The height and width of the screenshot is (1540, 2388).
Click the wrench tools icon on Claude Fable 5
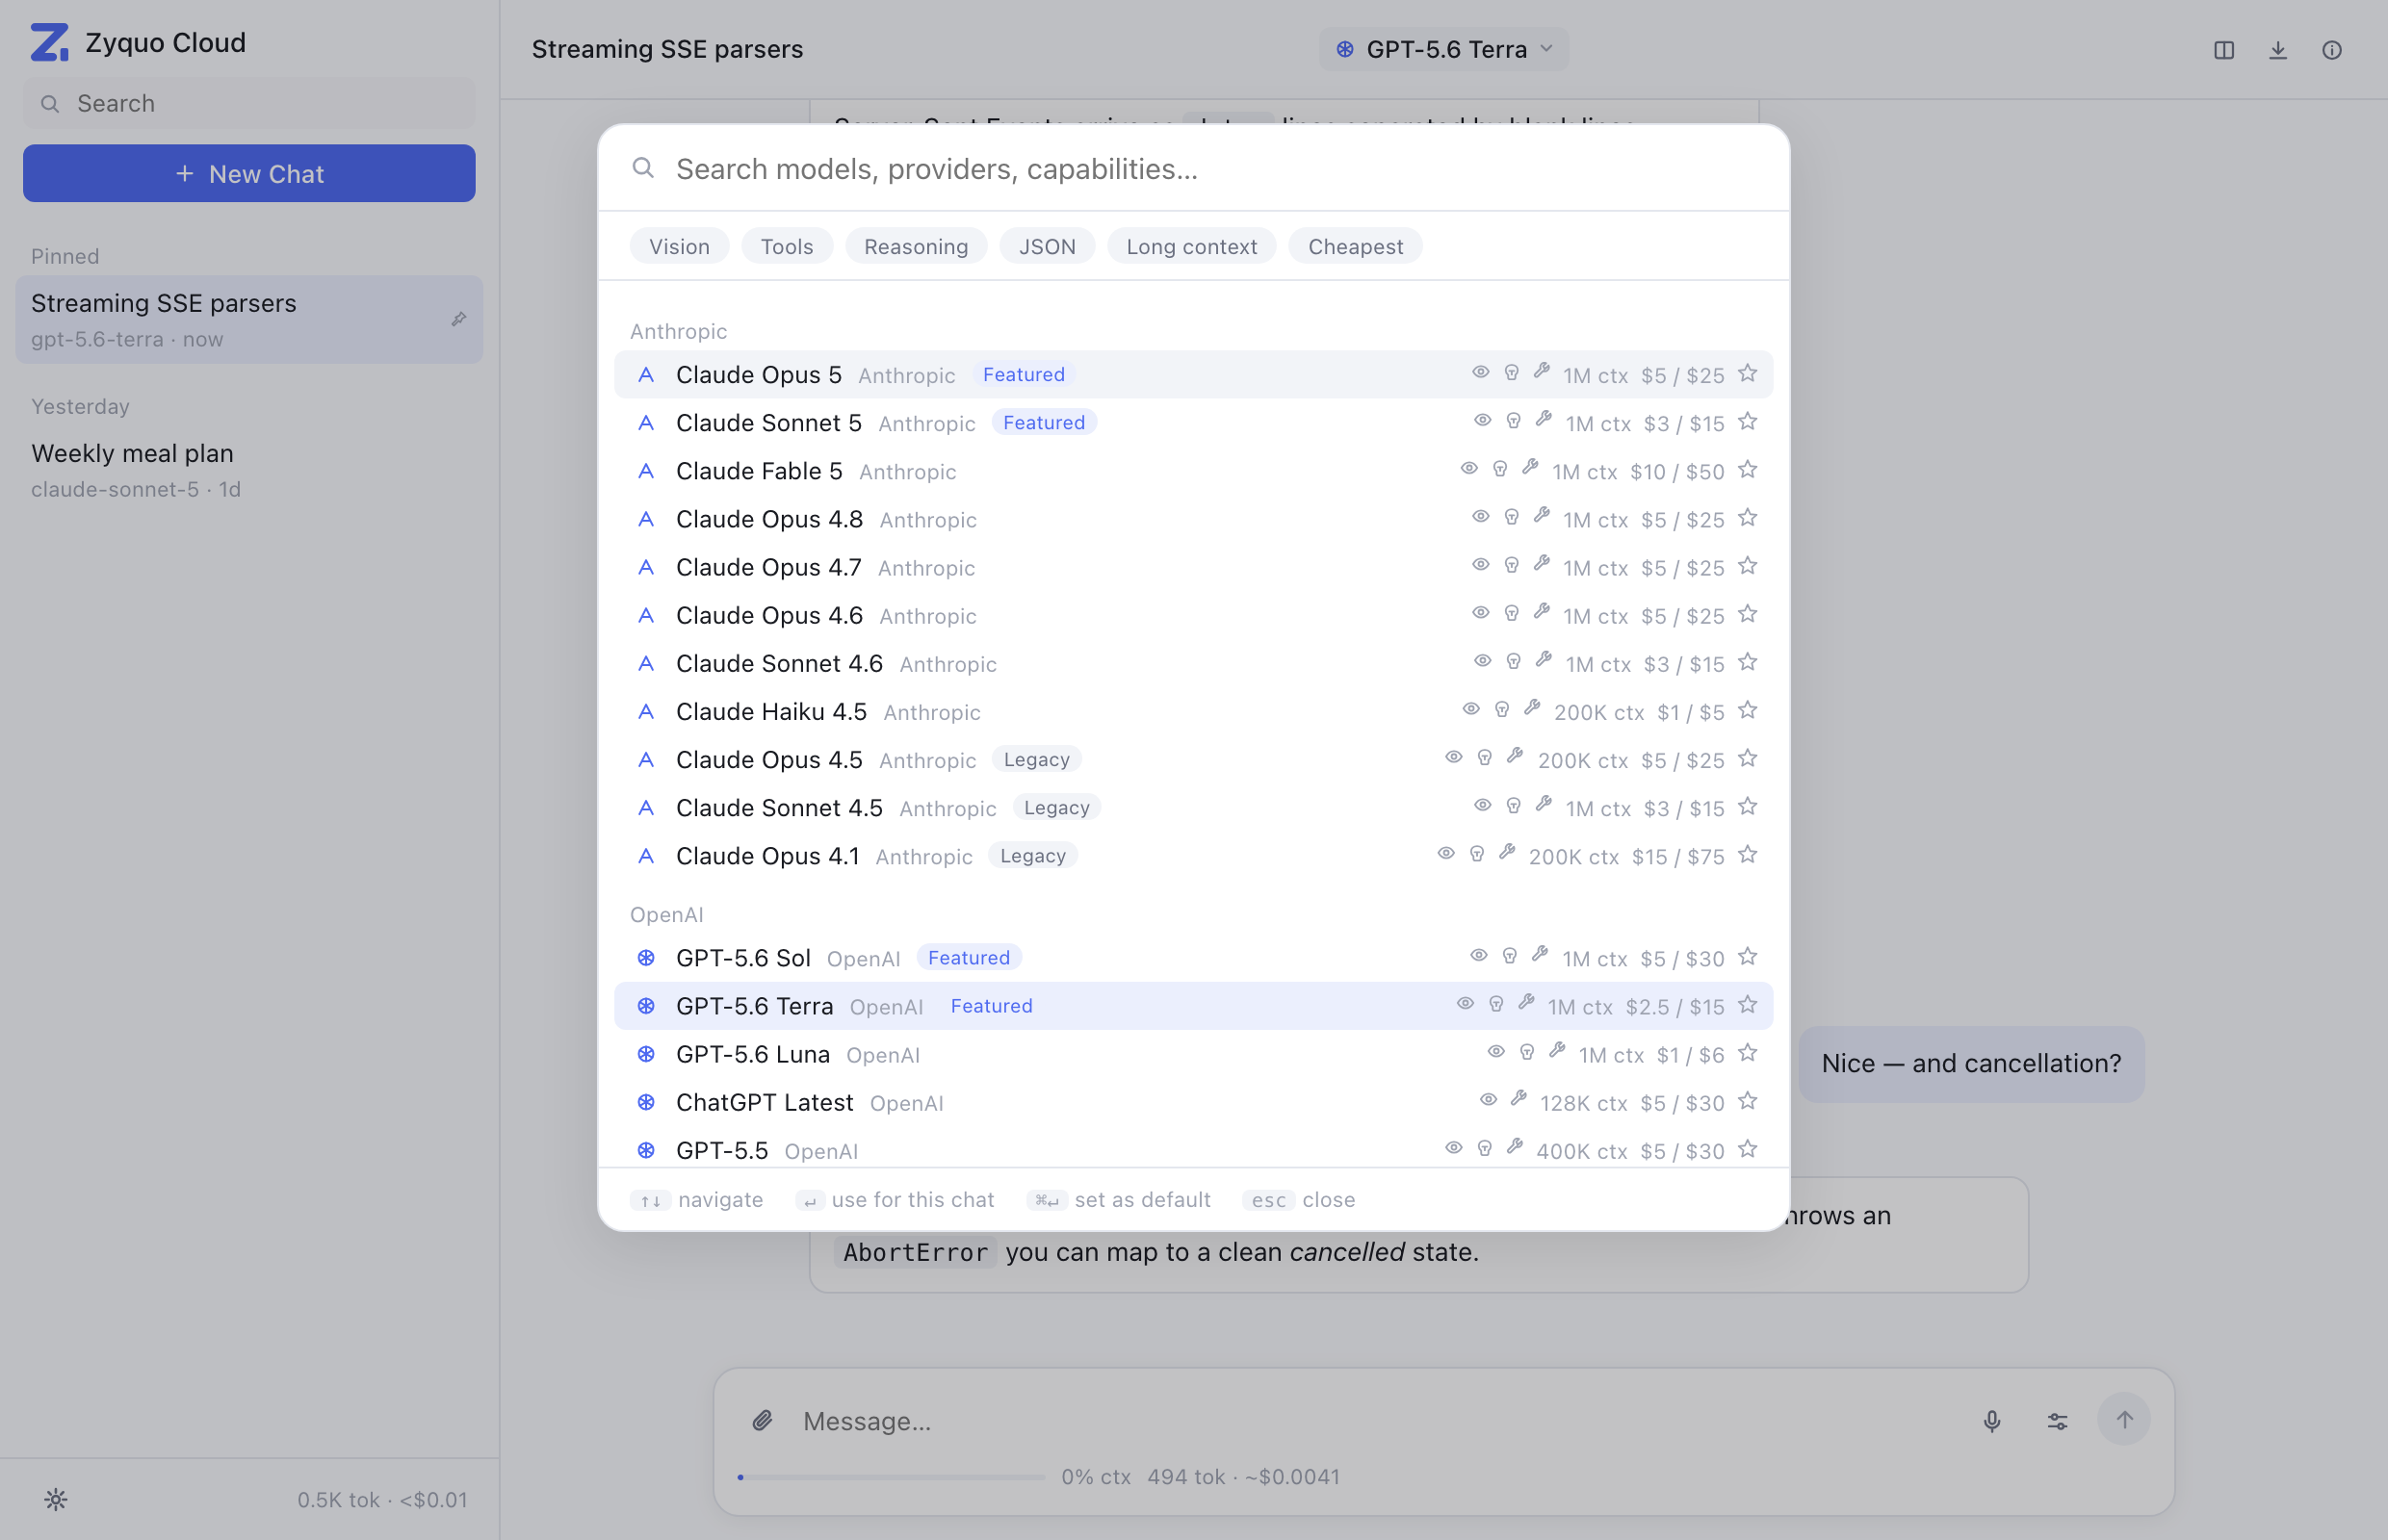[x=1530, y=468]
